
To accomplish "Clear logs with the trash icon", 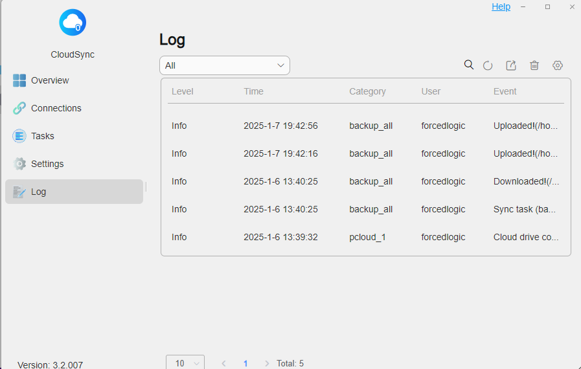I will 534,65.
